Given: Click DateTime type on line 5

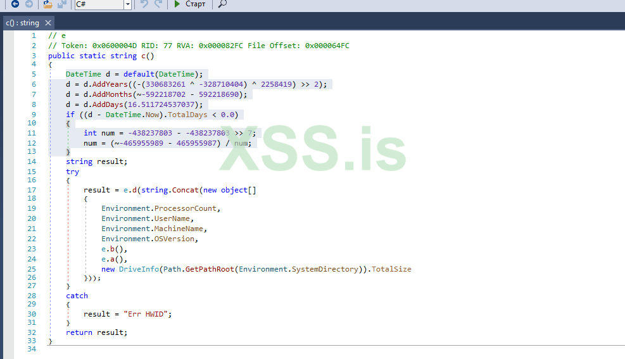Looking at the screenshot, I should coord(84,74).
